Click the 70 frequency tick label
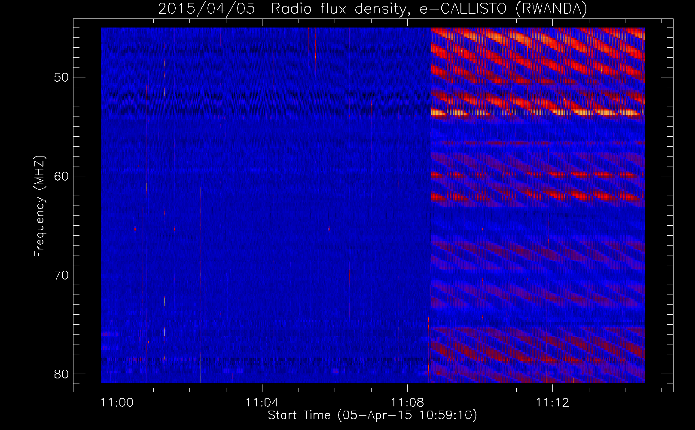 [61, 275]
